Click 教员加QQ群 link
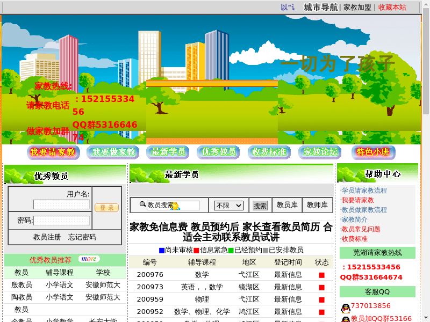Image resolution: width=430 pixels, height=322 pixels. [381, 318]
